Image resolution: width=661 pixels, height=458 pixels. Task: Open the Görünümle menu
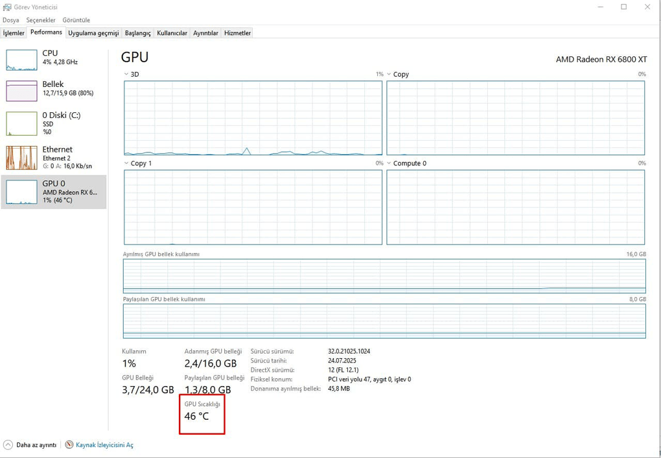[x=76, y=20]
